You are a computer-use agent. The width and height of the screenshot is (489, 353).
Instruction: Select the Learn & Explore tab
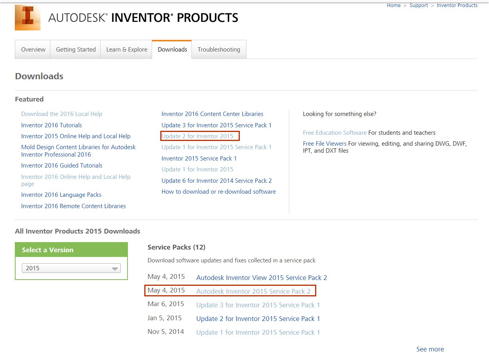pyautogui.click(x=126, y=49)
